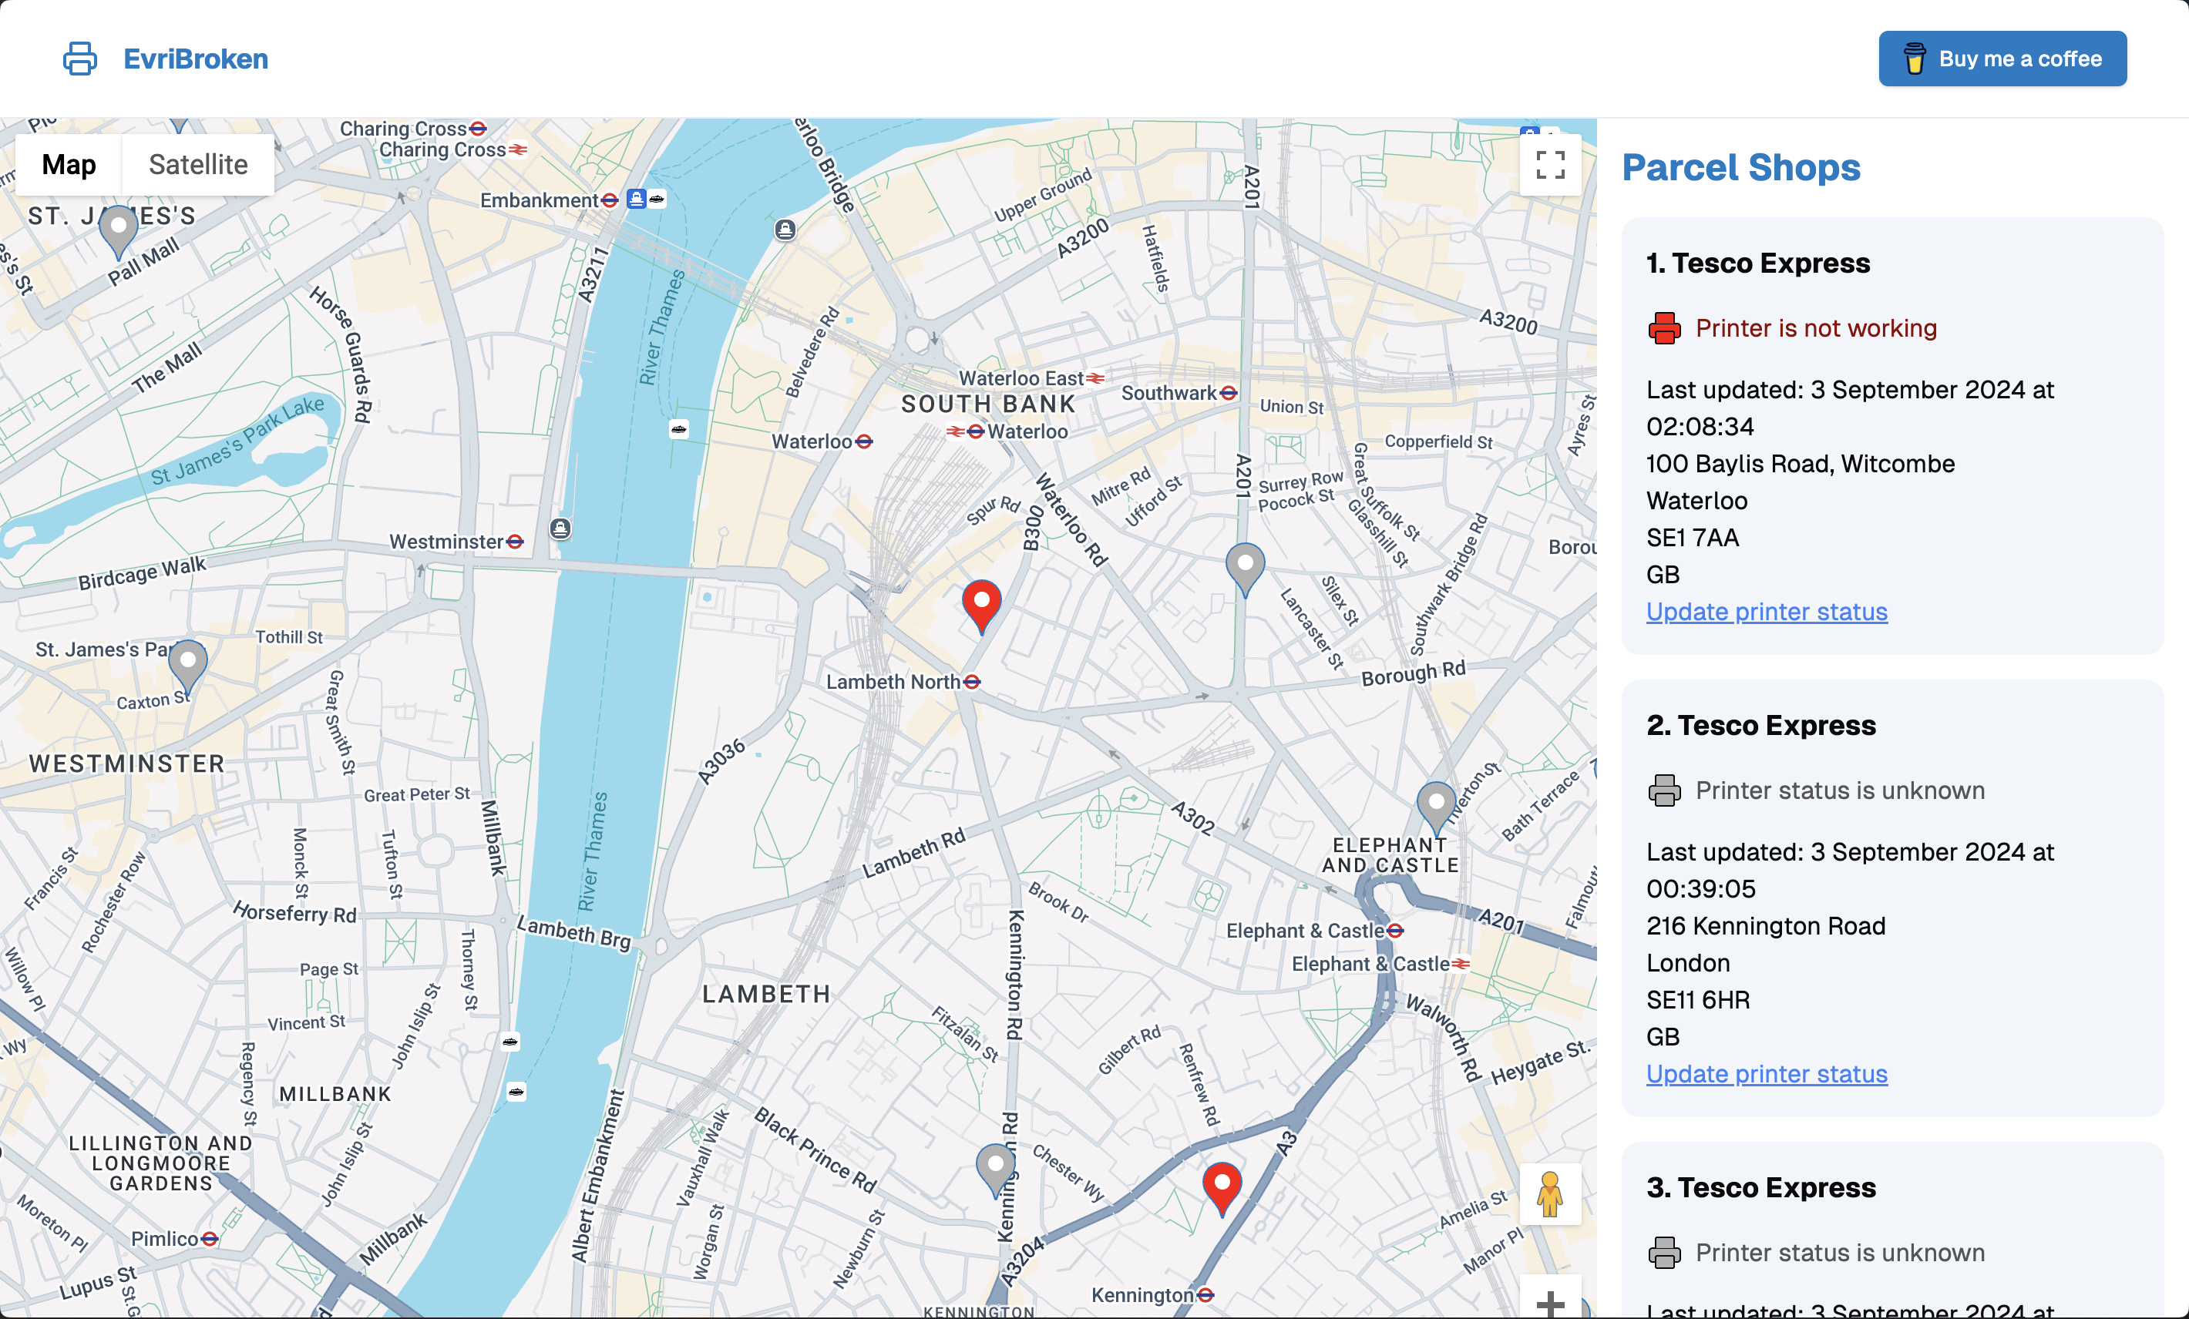Update printer status for Baylis Road shop

[1766, 612]
